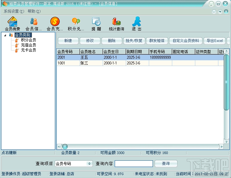Select member number cell 1001
This screenshot has width=231, height=178.
click(x=68, y=63)
